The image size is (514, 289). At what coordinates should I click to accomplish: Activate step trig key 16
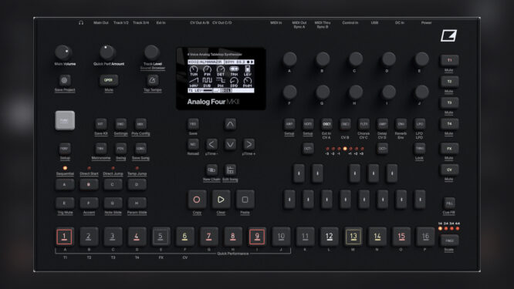pos(425,237)
